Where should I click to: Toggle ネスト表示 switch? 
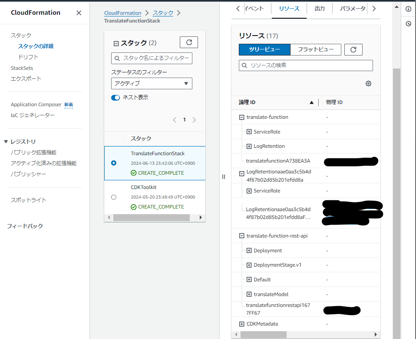(x=116, y=98)
